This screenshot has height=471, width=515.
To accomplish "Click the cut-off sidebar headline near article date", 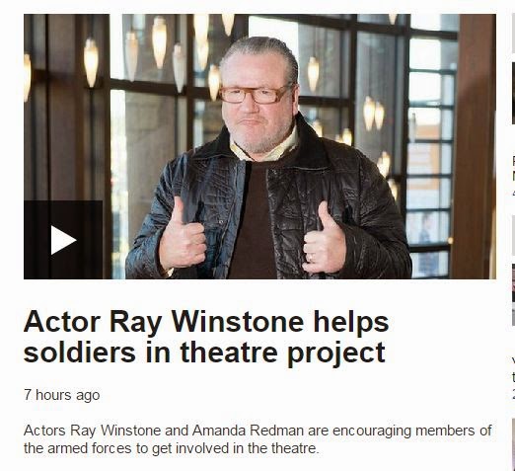I will pyautogui.click(x=513, y=376).
